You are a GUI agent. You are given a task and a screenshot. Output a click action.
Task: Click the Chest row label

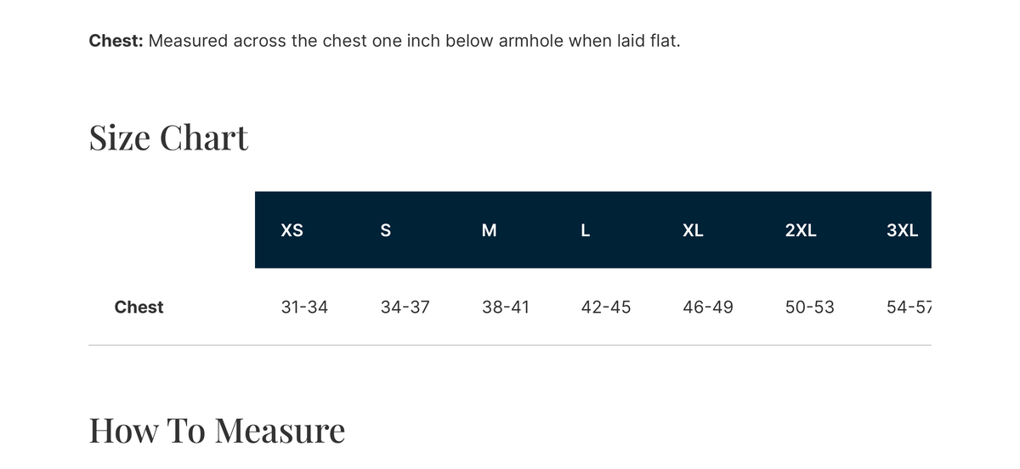coord(139,307)
